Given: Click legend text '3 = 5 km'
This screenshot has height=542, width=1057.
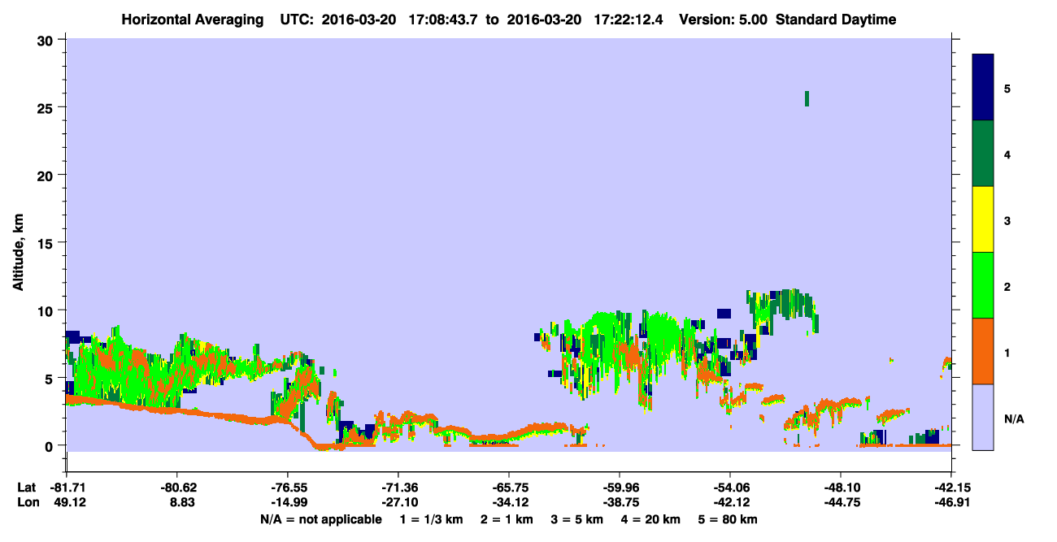Looking at the screenshot, I should (577, 519).
